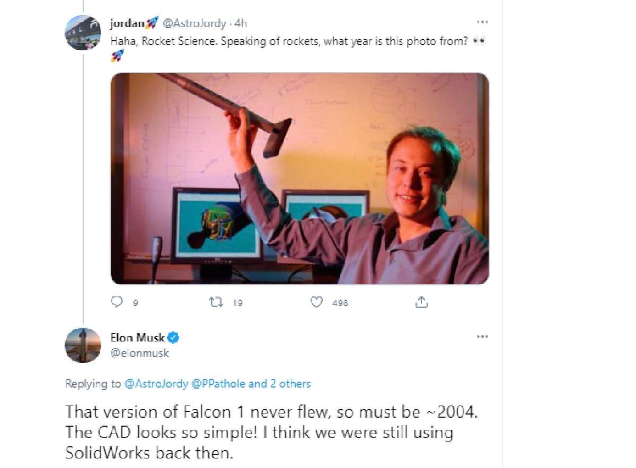This screenshot has height=468, width=636.
Task: Click the share icon under jordan's tweet
Action: click(421, 302)
